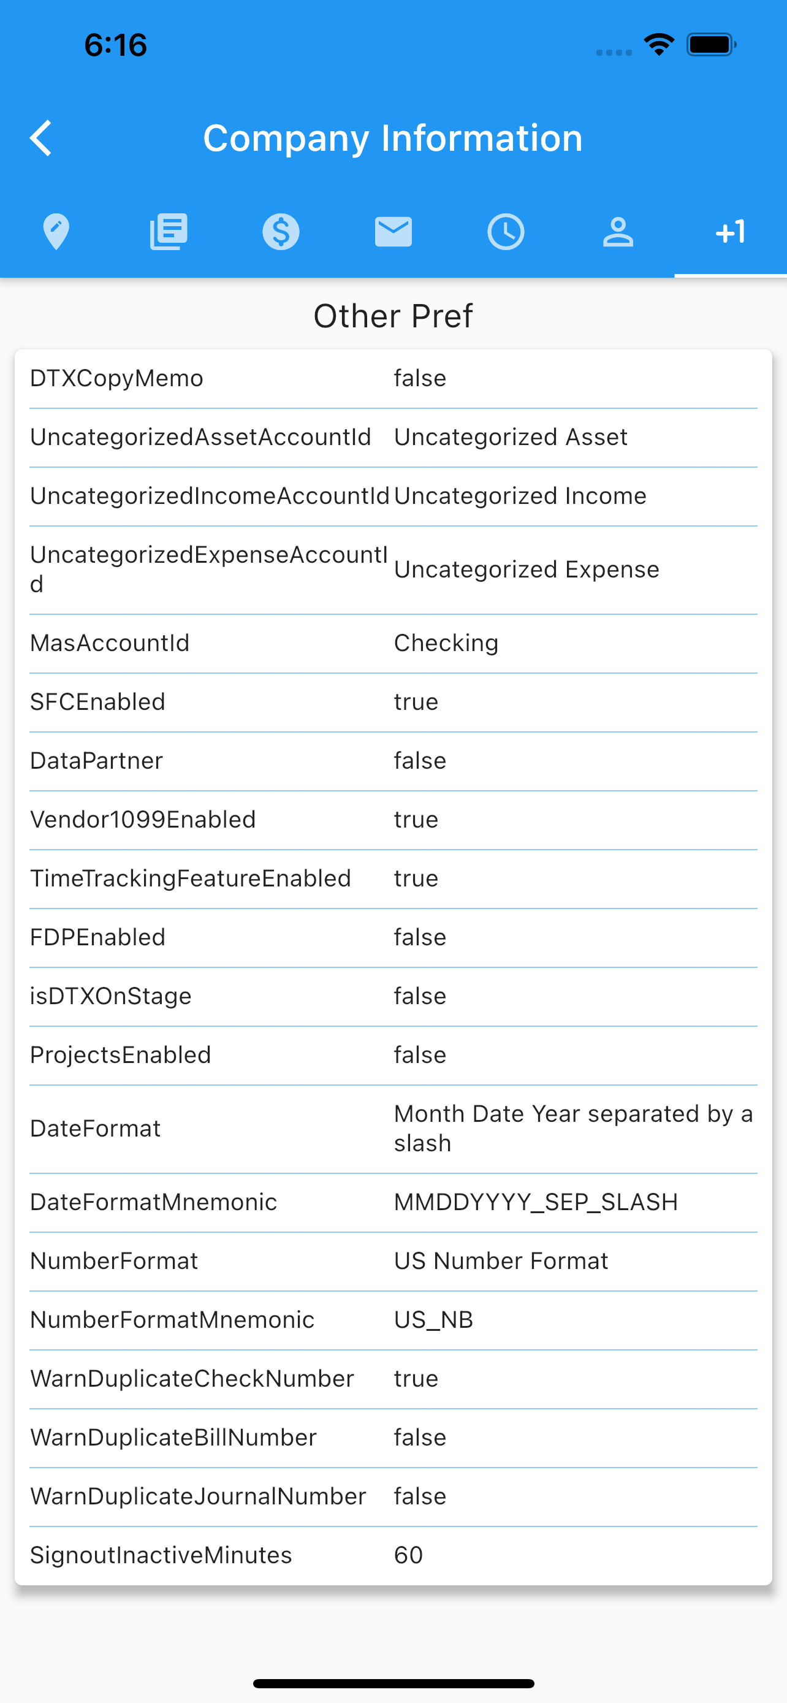Select the DTXCopyMemo row

coord(393,378)
